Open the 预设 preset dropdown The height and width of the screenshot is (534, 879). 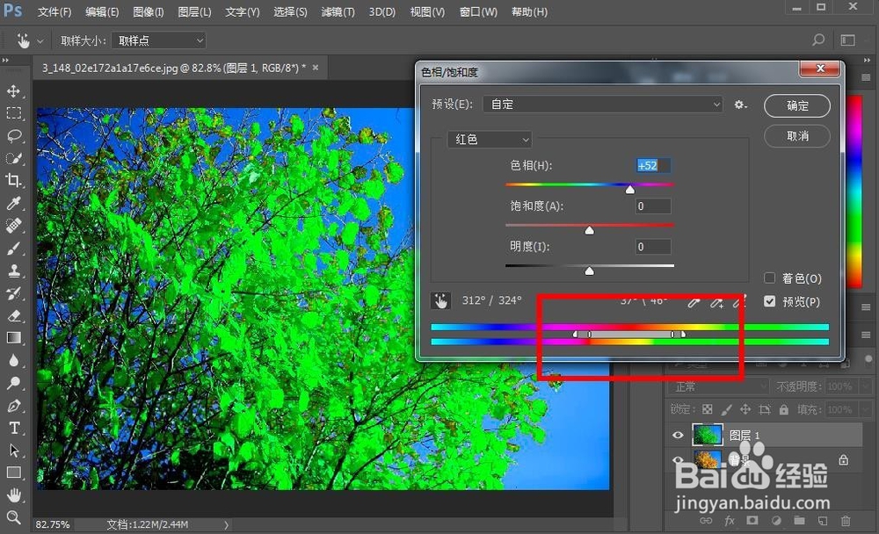603,105
